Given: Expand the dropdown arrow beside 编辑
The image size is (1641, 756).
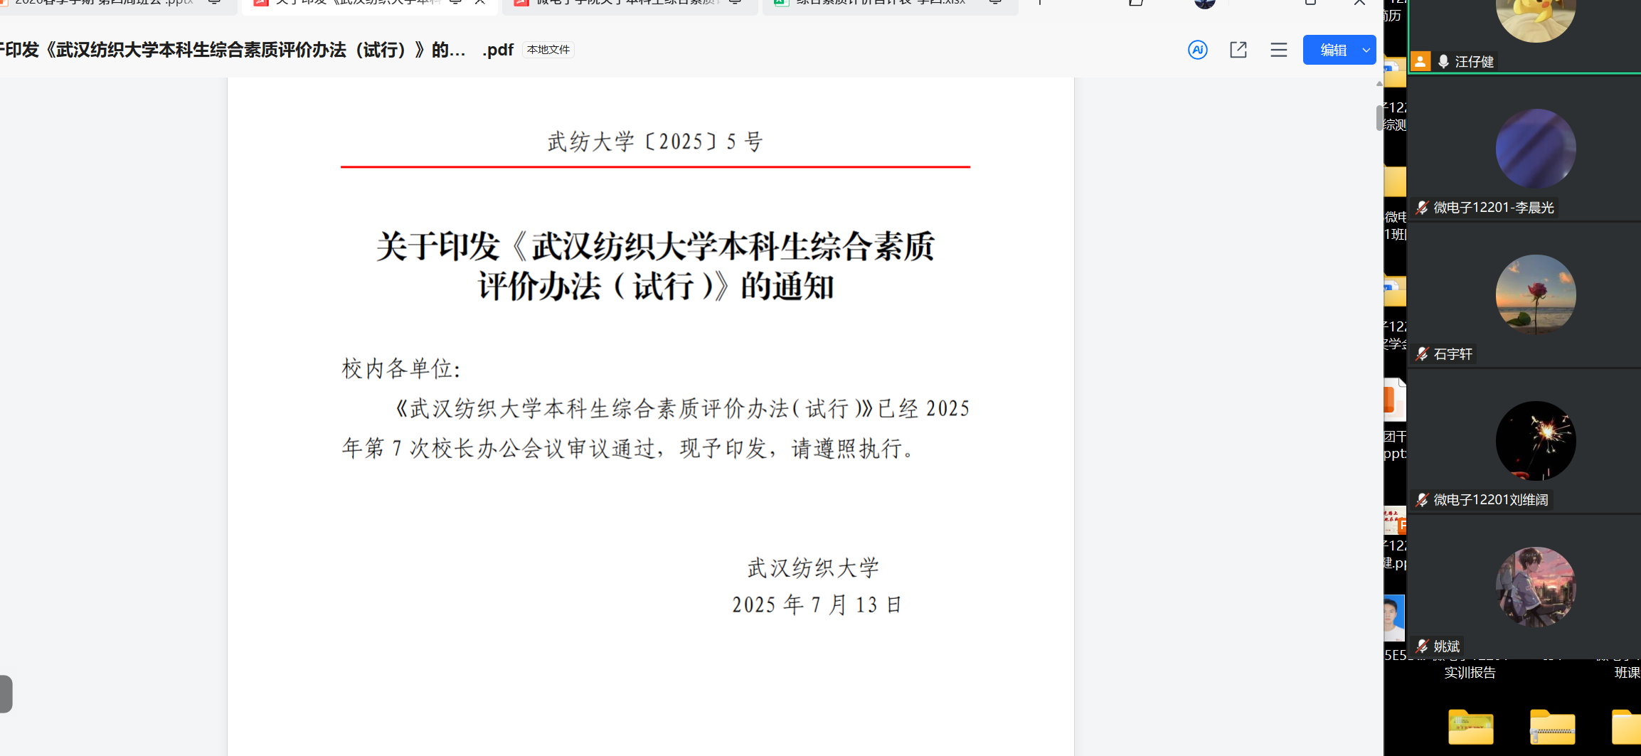Looking at the screenshot, I should point(1366,50).
